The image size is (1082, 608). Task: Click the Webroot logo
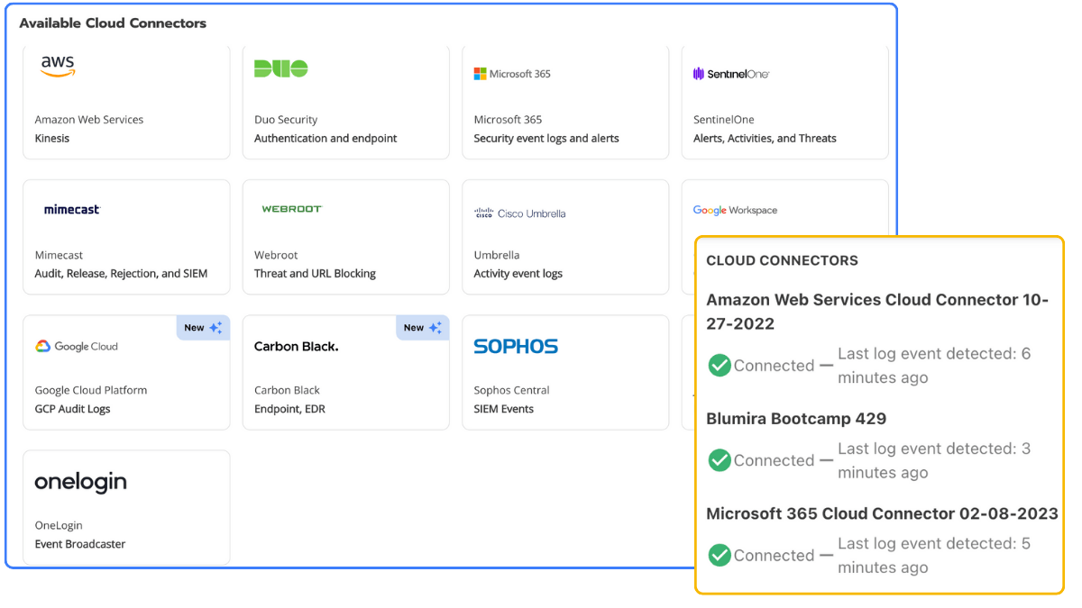tap(289, 207)
